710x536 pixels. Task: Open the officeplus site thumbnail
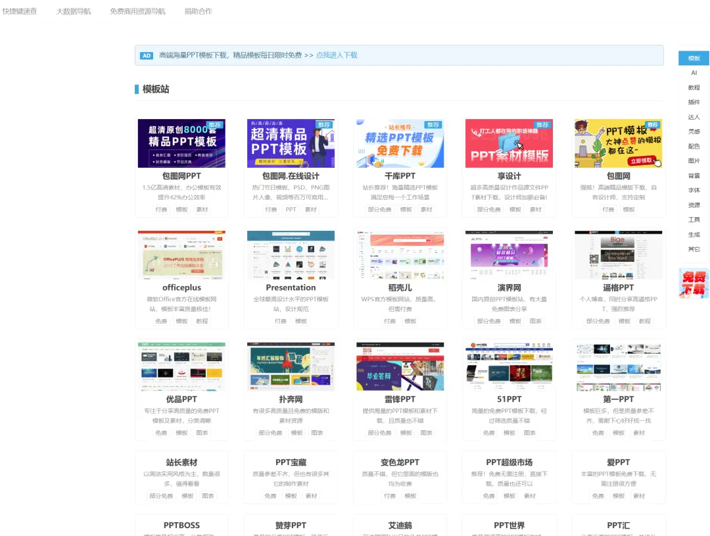181,255
